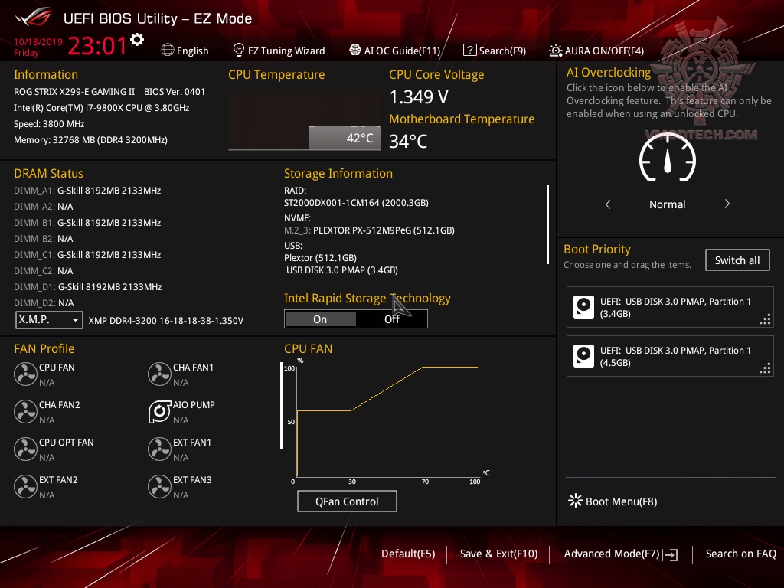The height and width of the screenshot is (588, 784).
Task: Turn Off Intel Rapid Storage Technology
Action: (x=392, y=318)
